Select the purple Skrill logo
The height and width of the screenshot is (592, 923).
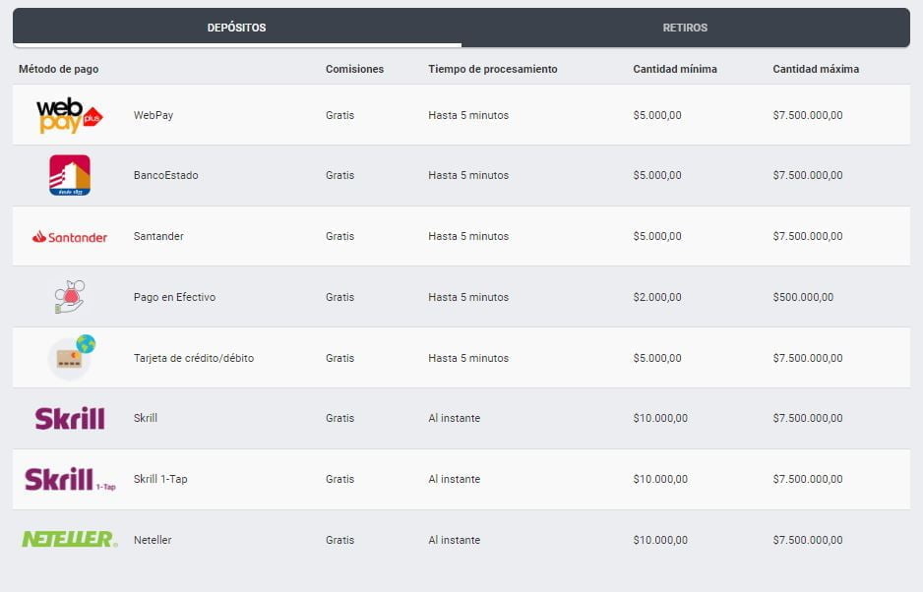point(69,419)
